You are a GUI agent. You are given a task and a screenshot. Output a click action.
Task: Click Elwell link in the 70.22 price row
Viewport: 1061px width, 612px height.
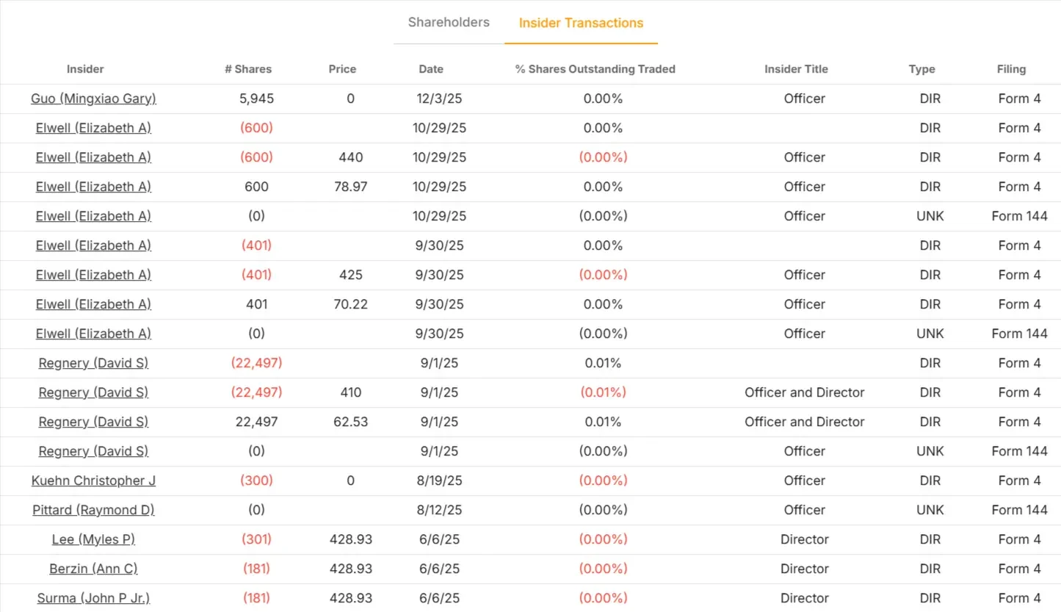(x=93, y=304)
